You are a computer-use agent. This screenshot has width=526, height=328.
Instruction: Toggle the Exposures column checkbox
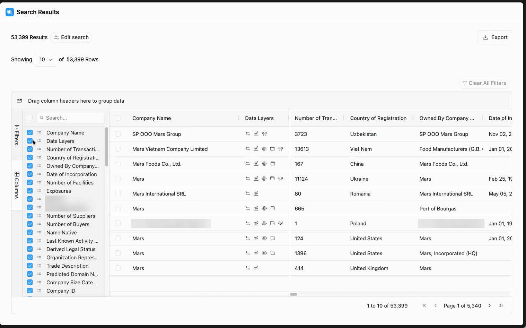click(x=30, y=191)
